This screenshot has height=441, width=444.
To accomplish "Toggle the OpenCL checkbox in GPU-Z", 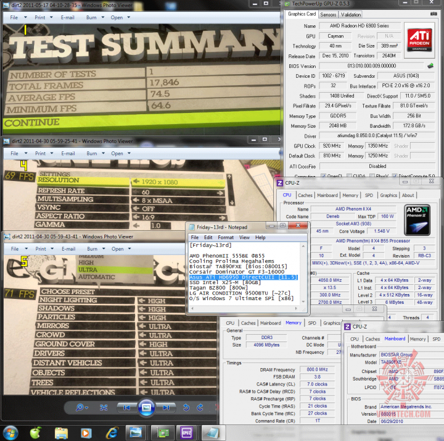I will (323, 176).
